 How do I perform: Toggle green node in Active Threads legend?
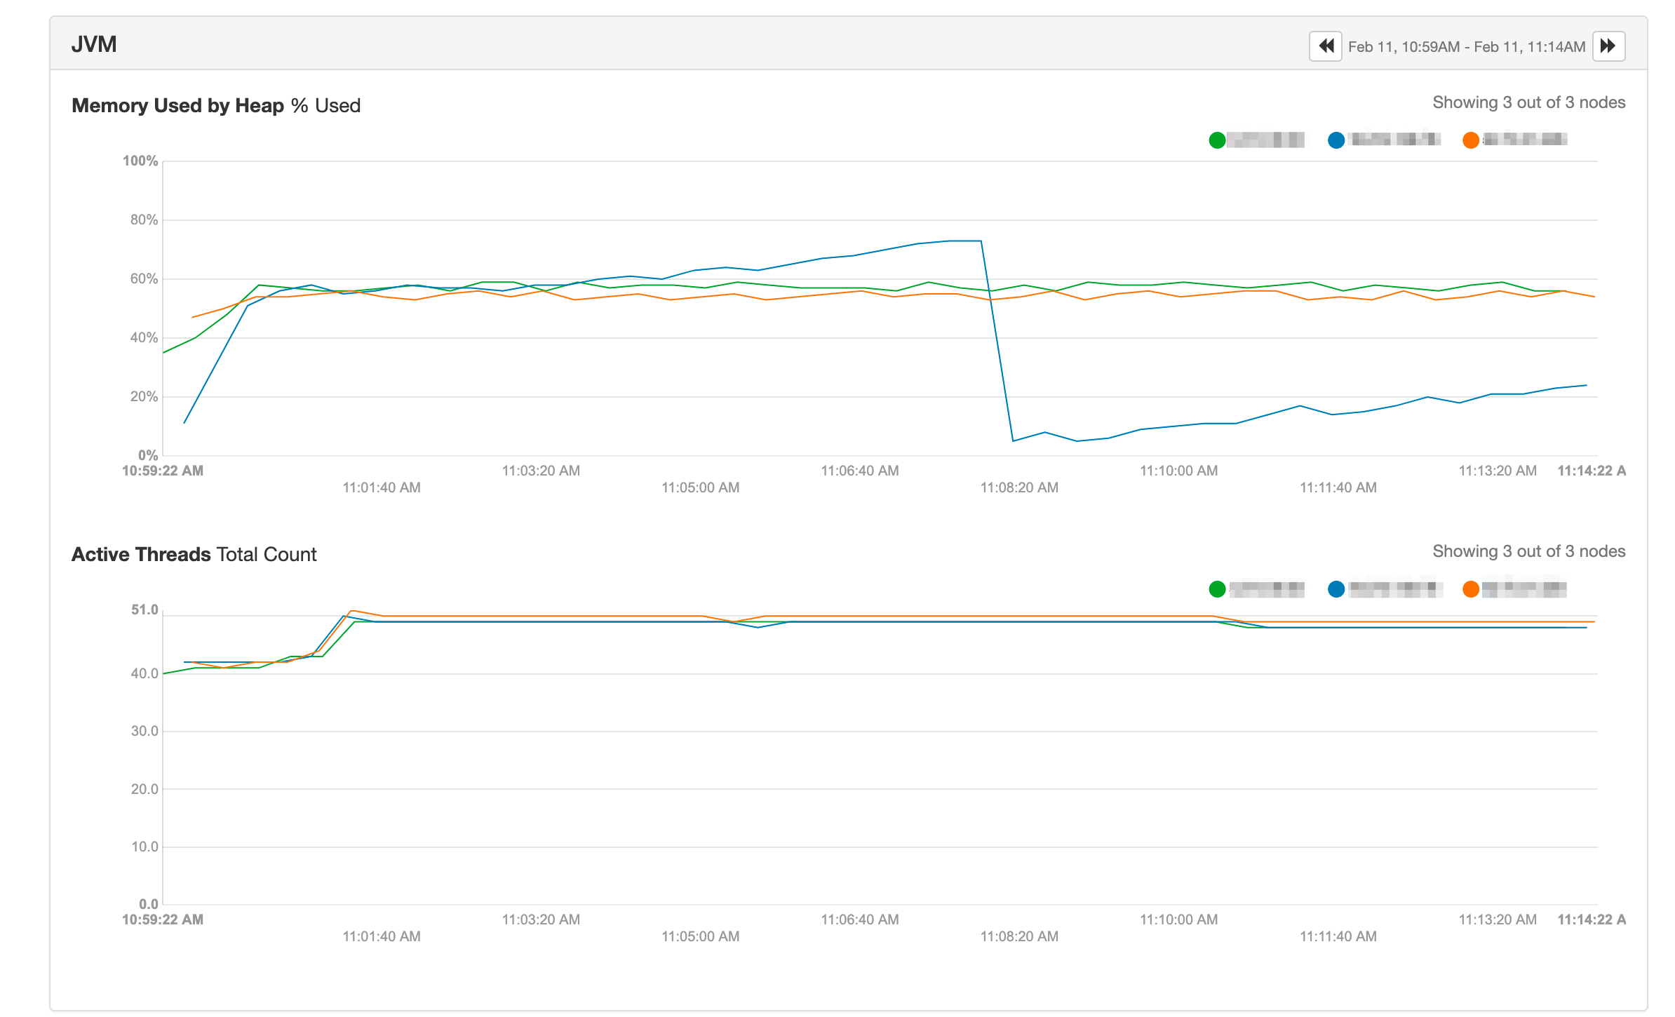click(x=1217, y=589)
